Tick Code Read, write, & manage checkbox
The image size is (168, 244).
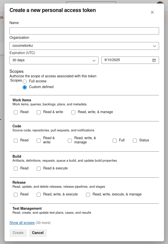(x=70, y=141)
